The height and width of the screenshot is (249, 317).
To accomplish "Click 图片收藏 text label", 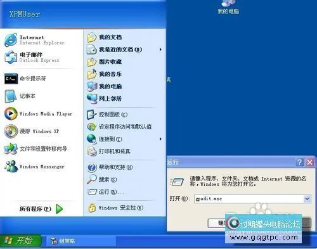I will pos(110,61).
